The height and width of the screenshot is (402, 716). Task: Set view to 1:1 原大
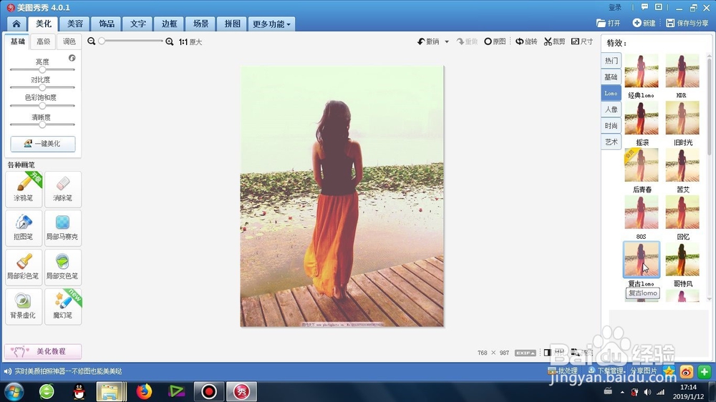(190, 42)
